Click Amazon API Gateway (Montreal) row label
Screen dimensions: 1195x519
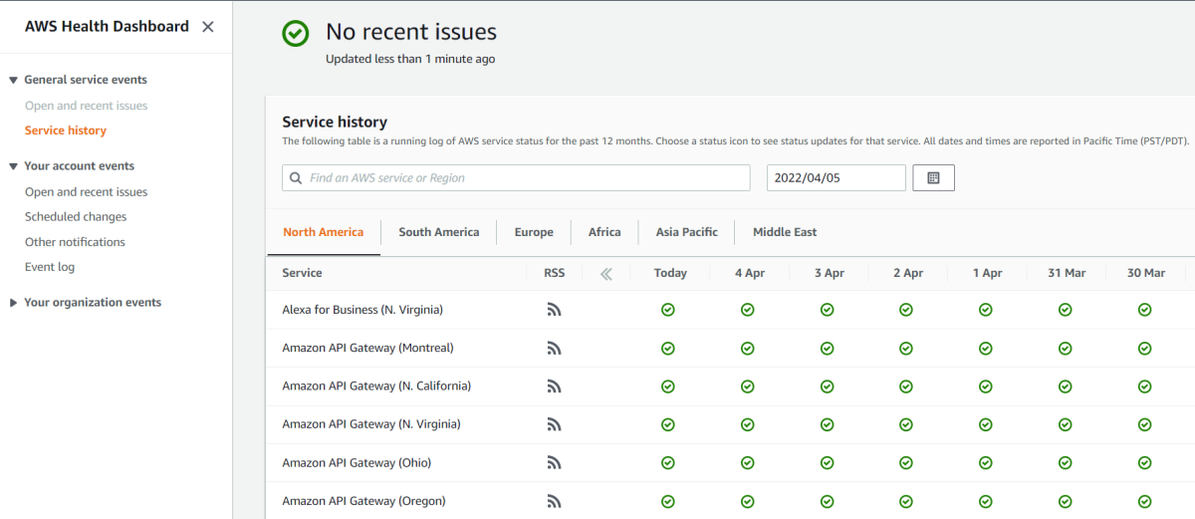point(367,349)
